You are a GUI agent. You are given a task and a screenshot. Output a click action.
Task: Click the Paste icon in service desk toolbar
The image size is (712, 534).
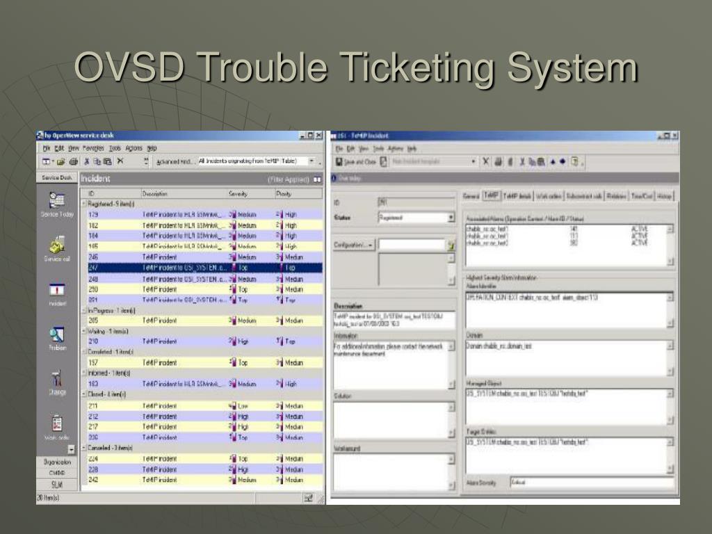107,161
